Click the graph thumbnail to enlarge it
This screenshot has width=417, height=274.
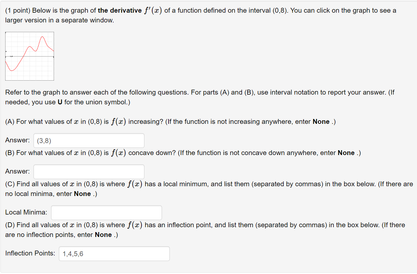point(29,56)
